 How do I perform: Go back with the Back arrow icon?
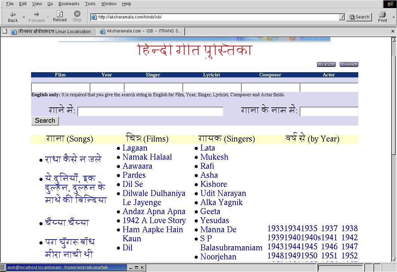pyautogui.click(x=13, y=14)
